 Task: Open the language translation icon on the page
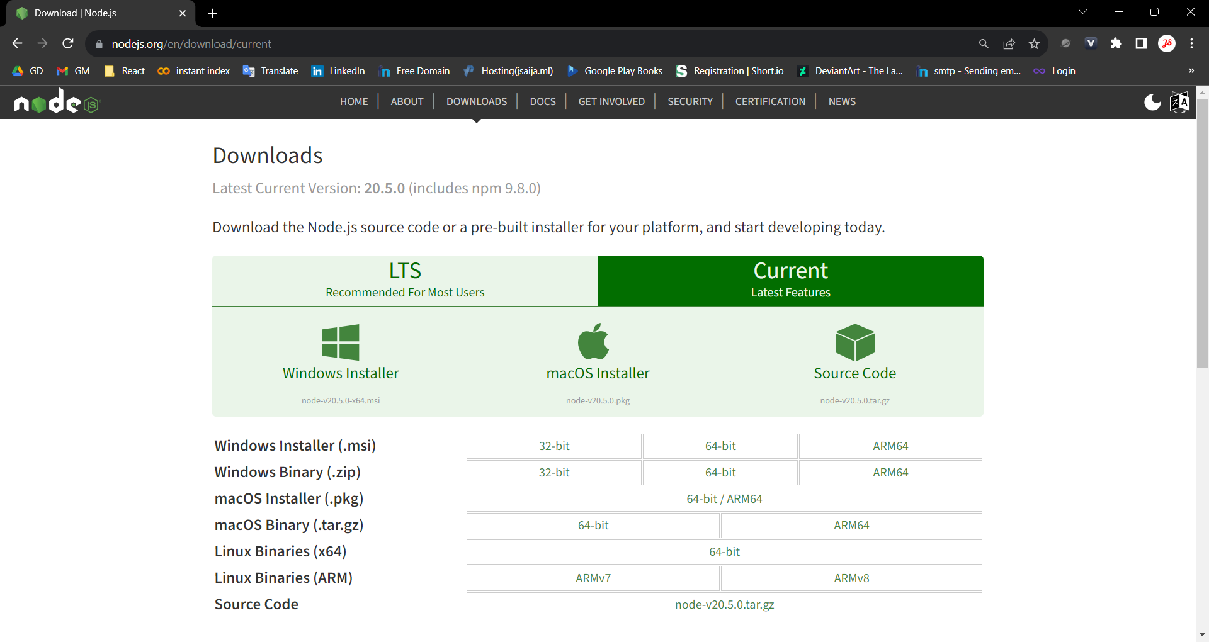(1179, 102)
